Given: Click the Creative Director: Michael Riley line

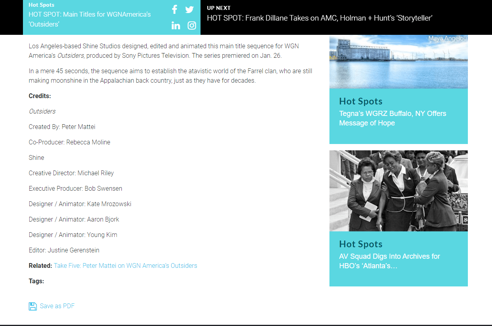Looking at the screenshot, I should tap(71, 173).
